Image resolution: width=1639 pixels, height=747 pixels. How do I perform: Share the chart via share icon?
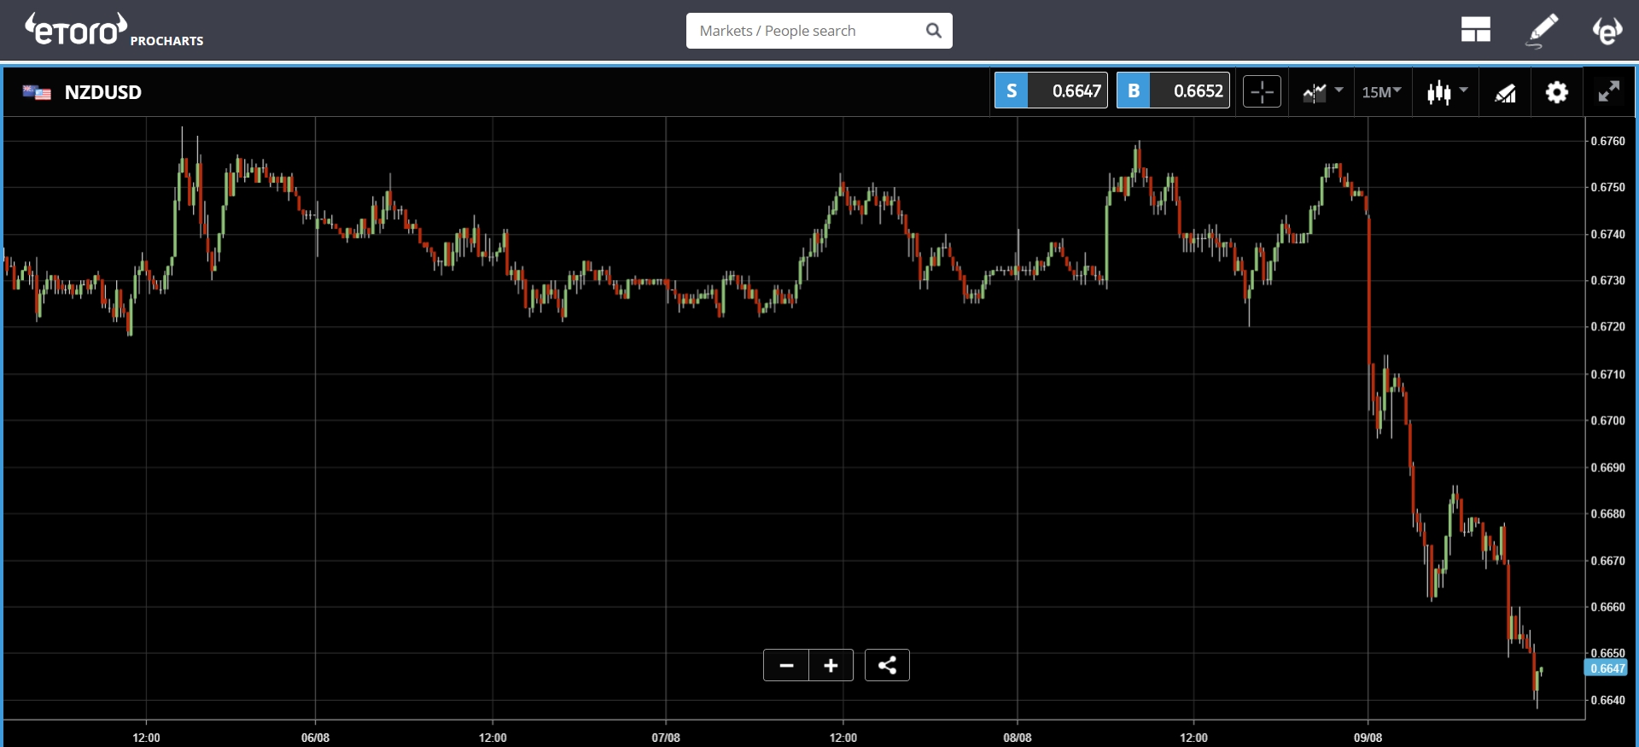pos(887,665)
